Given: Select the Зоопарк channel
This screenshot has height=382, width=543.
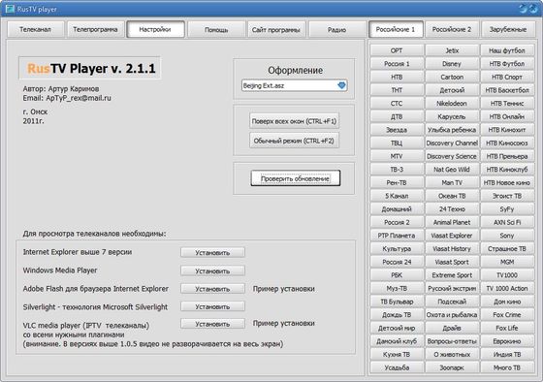Looking at the screenshot, I should click(452, 367).
